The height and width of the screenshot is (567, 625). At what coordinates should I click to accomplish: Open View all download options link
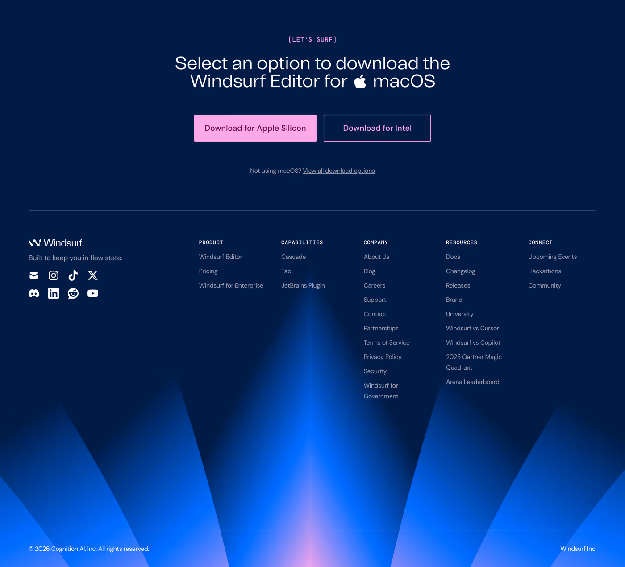tap(339, 171)
